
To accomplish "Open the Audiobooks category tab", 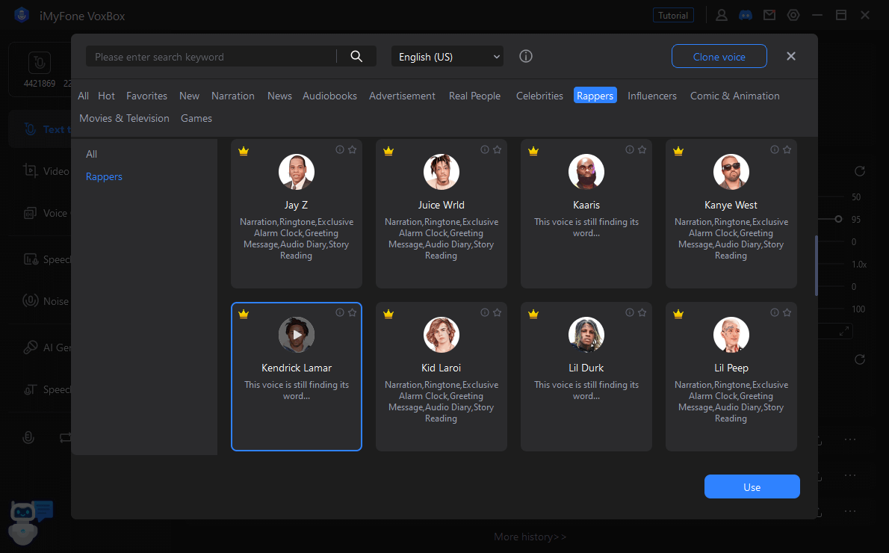I will click(330, 96).
